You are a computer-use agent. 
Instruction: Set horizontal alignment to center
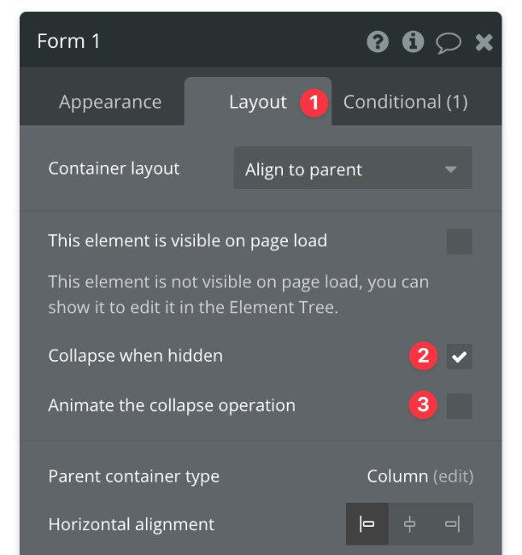[x=409, y=524]
